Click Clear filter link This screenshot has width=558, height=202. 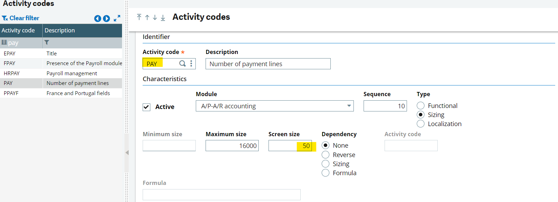tap(21, 18)
